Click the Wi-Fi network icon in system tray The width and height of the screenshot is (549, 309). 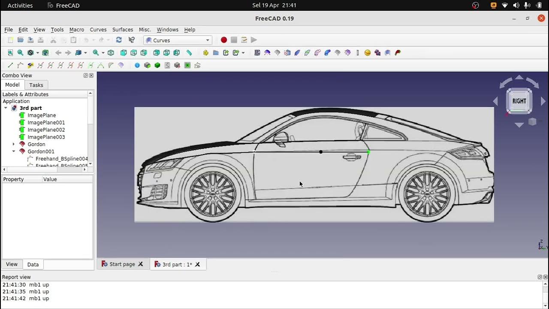pos(505,5)
